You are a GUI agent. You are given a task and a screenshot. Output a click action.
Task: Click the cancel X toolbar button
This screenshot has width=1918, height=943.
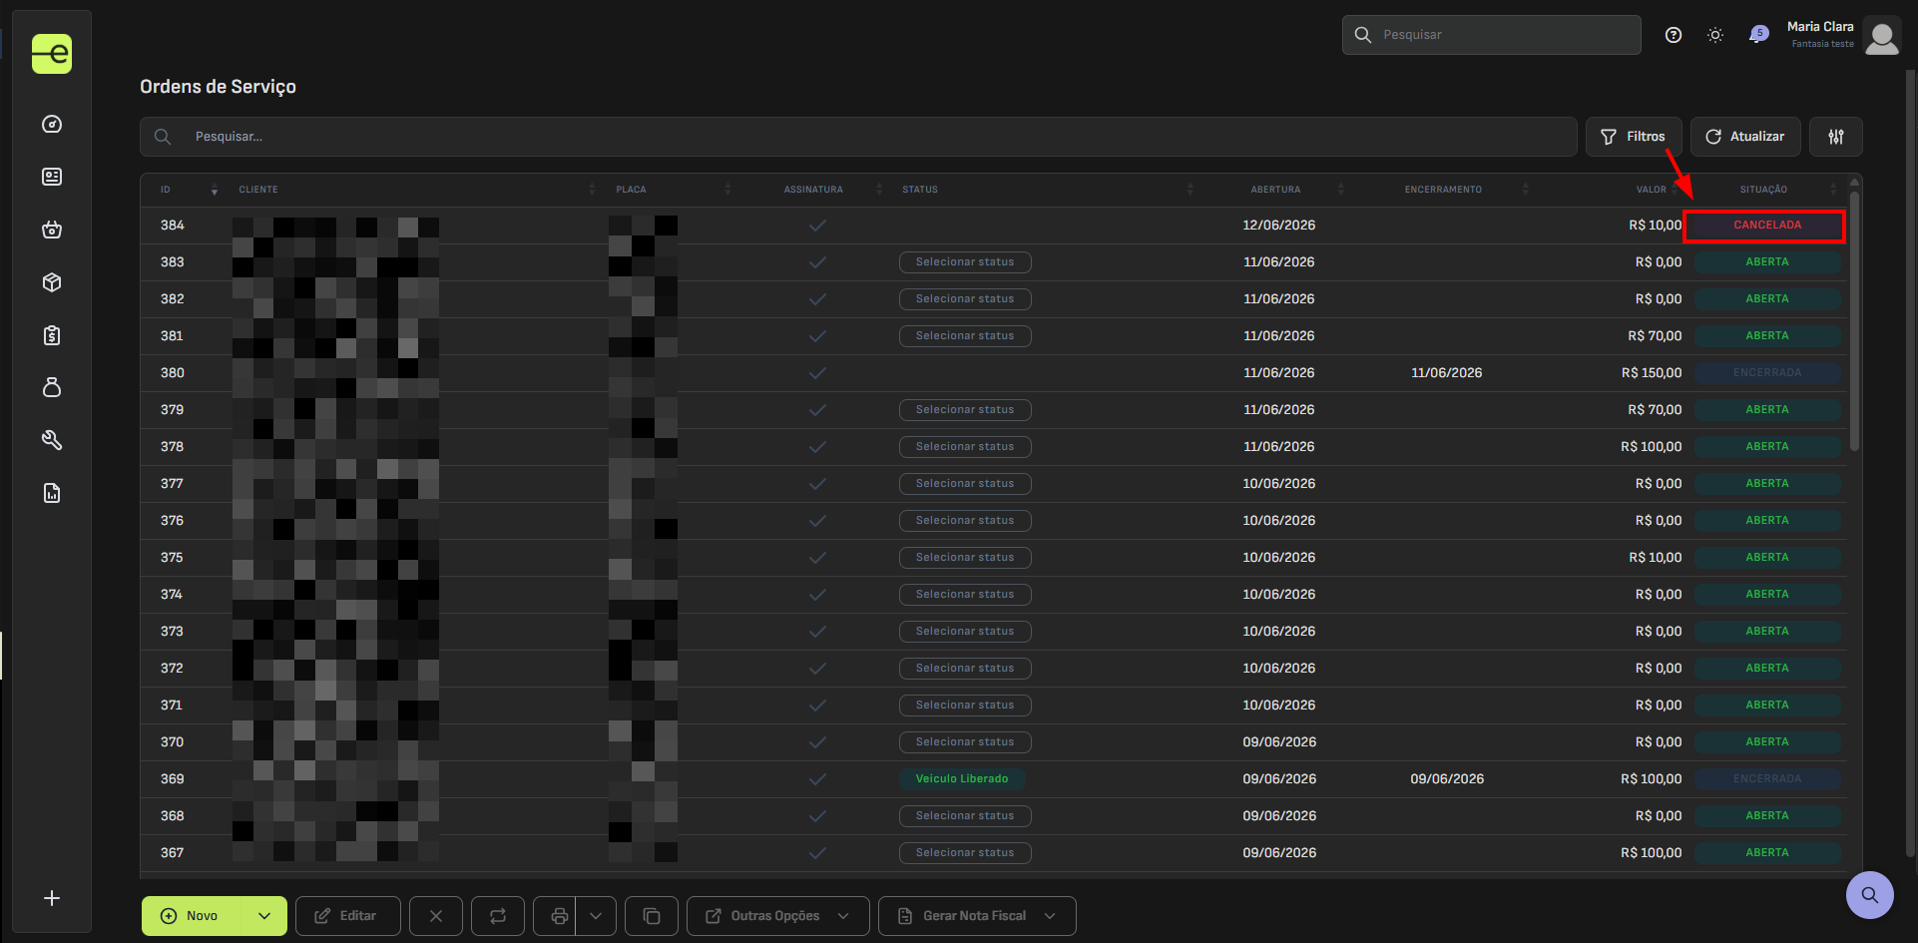pyautogui.click(x=436, y=916)
